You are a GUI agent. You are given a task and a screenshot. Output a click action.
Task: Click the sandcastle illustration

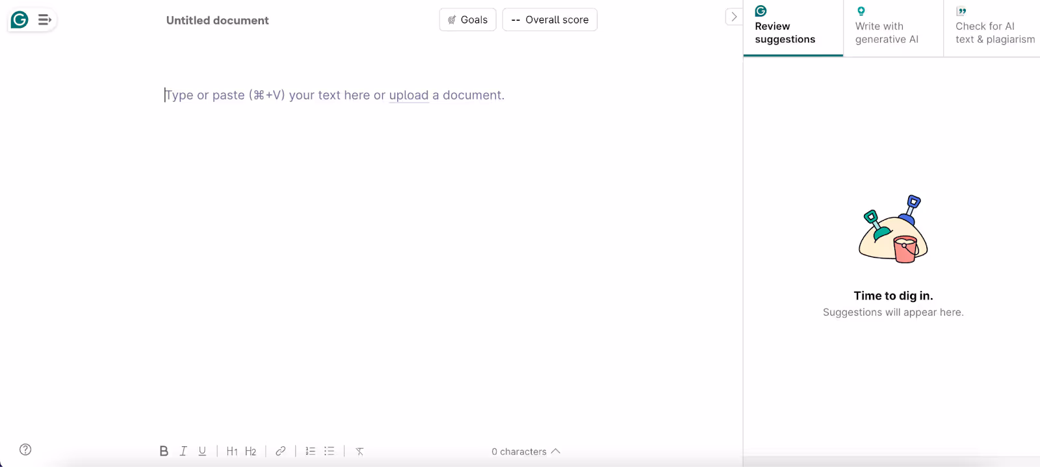click(x=893, y=229)
